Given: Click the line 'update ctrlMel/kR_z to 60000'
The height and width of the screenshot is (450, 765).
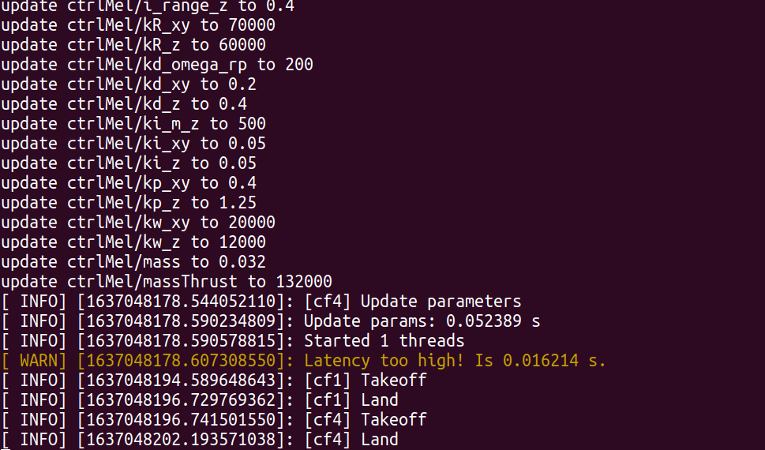Looking at the screenshot, I should [x=133, y=45].
